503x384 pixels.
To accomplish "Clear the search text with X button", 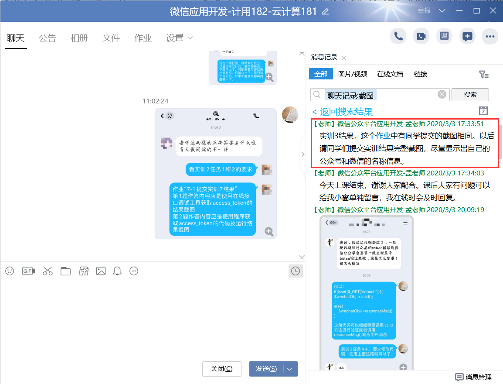I will click(442, 95).
